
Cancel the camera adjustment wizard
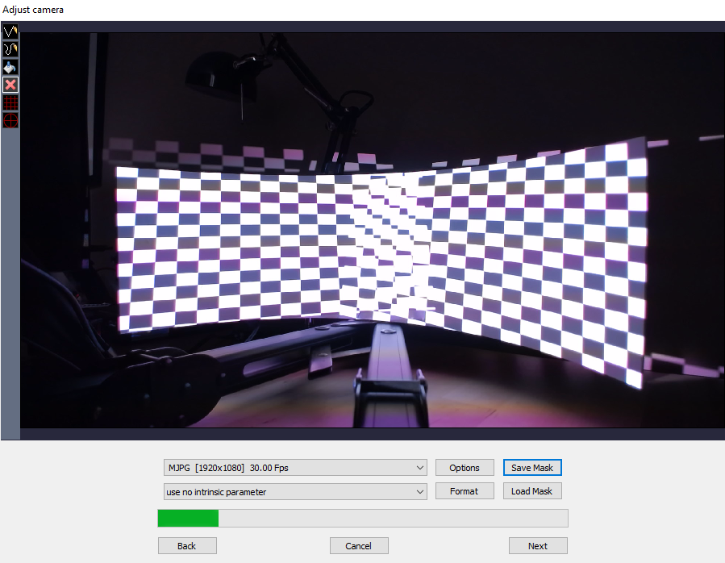tap(359, 546)
